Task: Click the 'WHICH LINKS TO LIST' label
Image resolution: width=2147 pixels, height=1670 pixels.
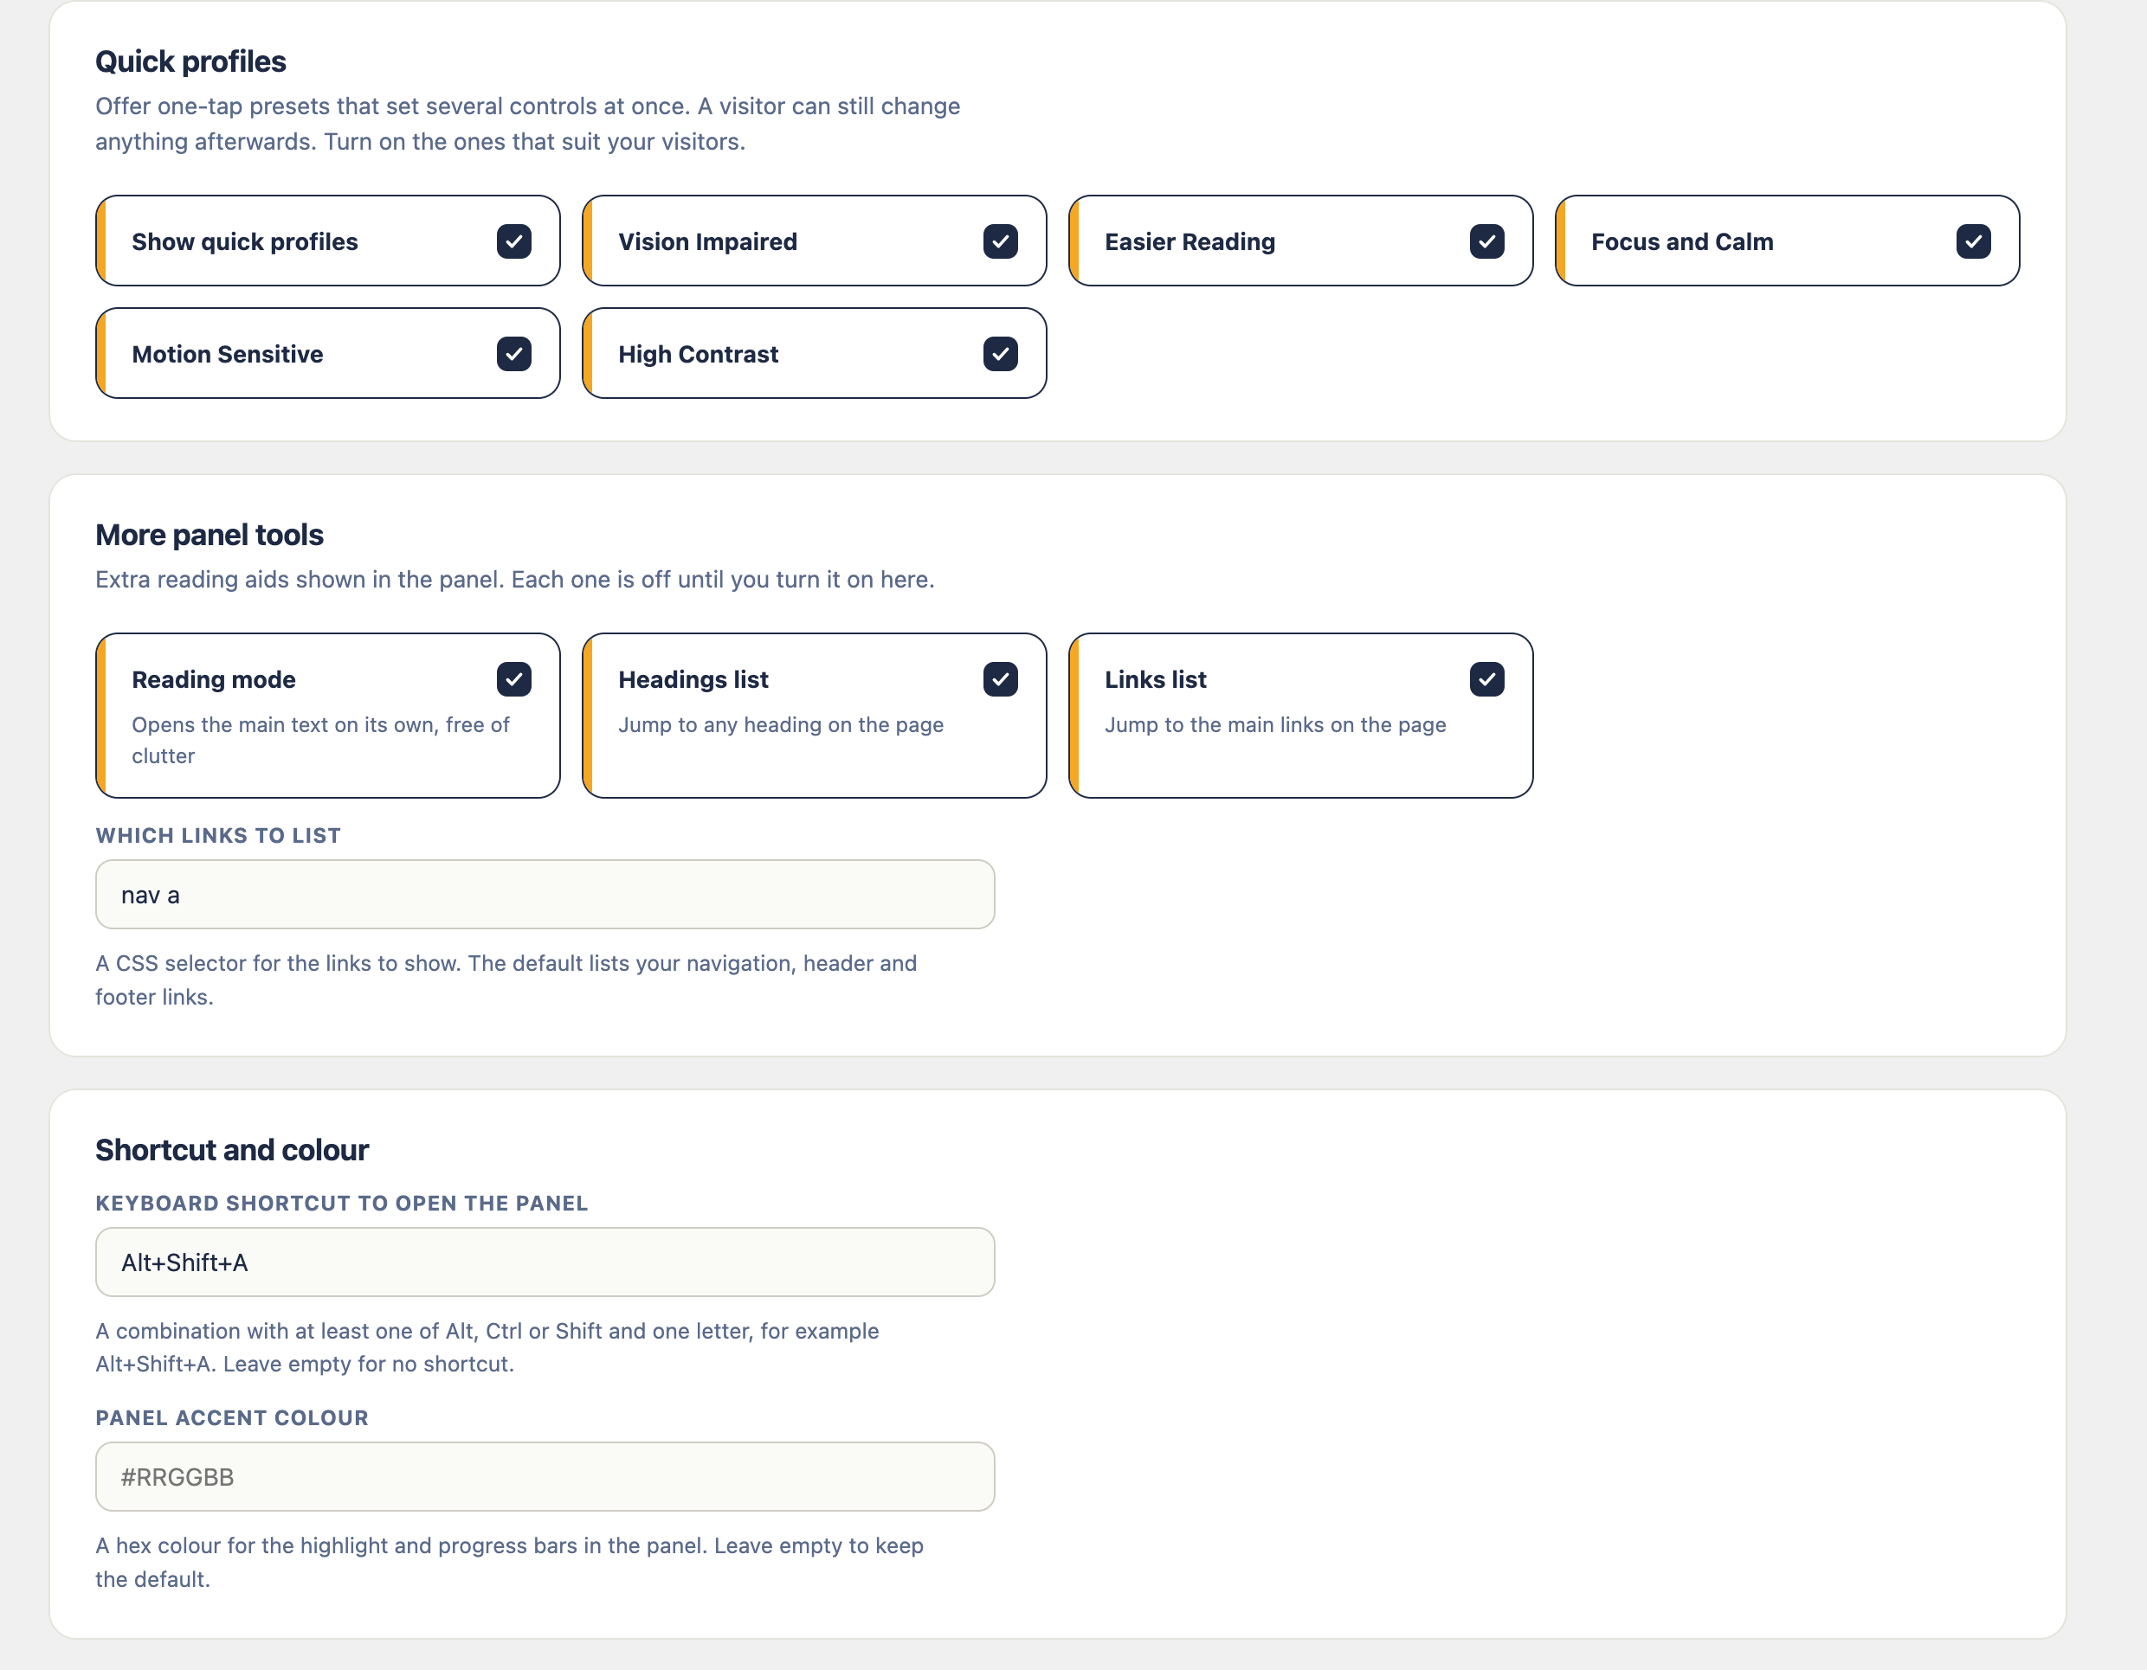Action: [x=218, y=836]
